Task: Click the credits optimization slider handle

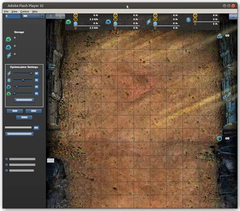Action: pyautogui.click(x=23, y=80)
